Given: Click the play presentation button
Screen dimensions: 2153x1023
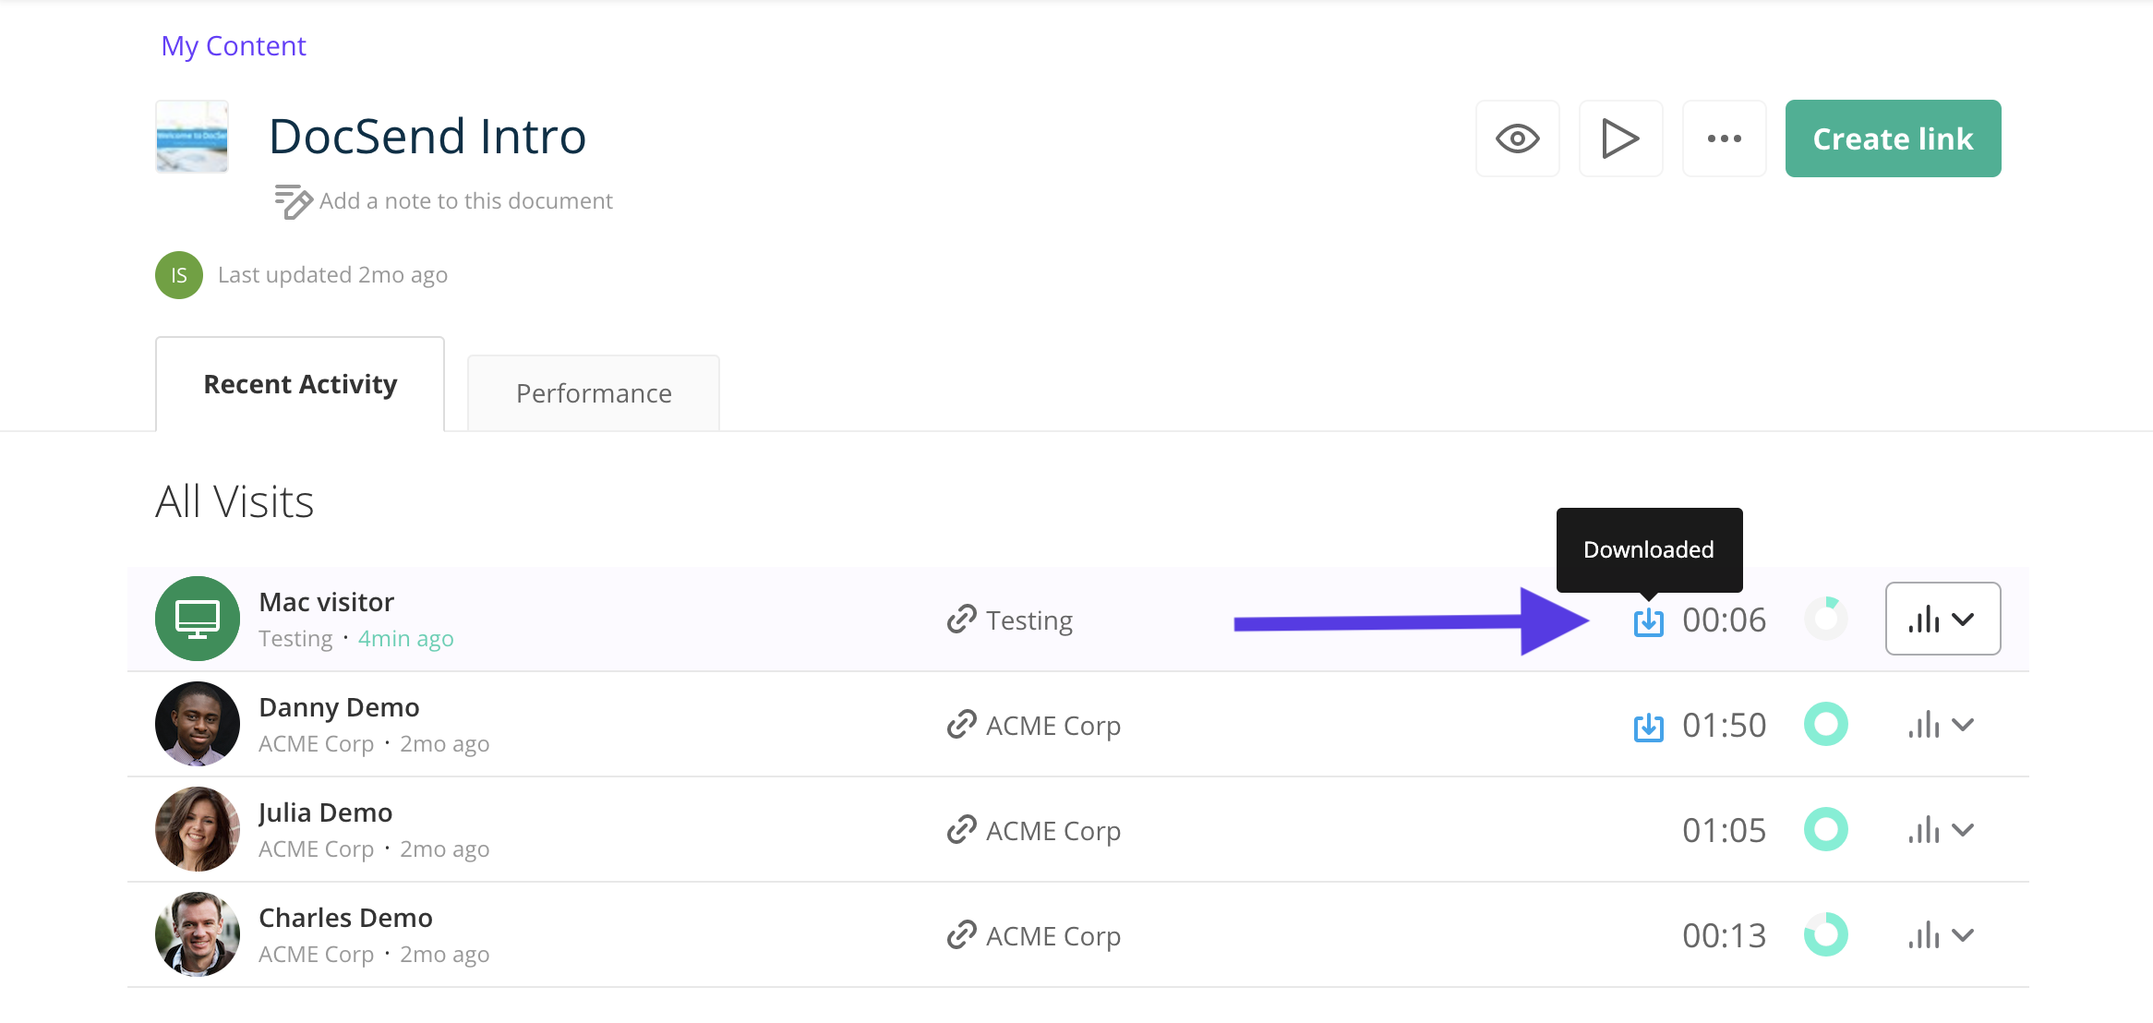Looking at the screenshot, I should point(1621,138).
